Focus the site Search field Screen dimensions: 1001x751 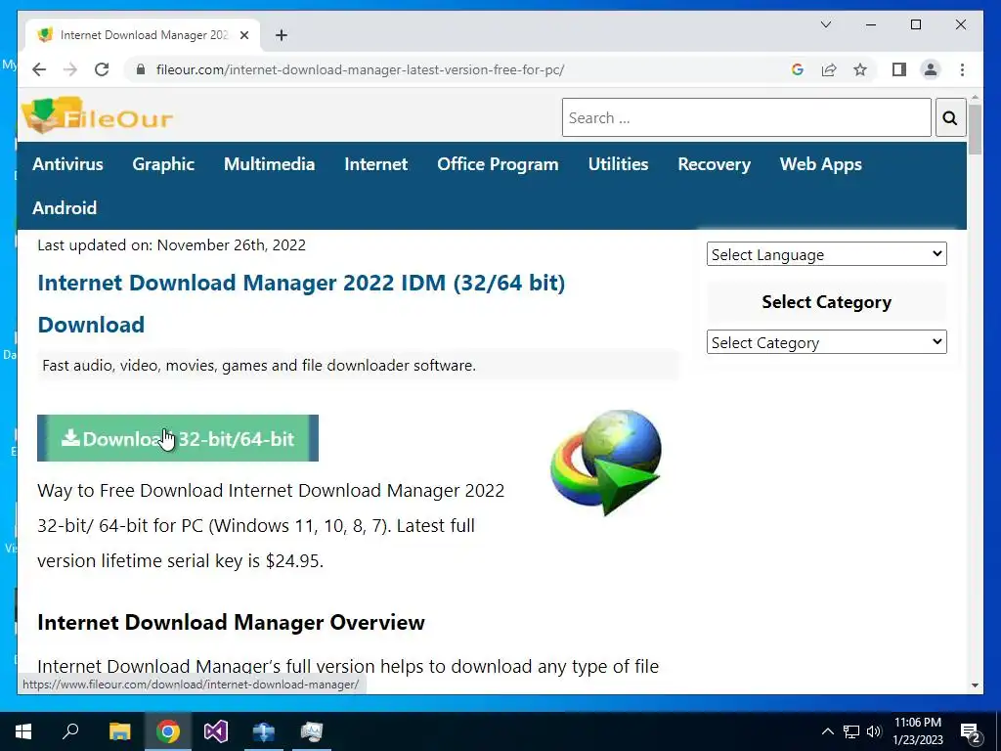coord(746,117)
